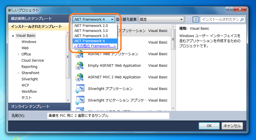The height and width of the screenshot is (140, 256).
Task: Click scroll-up arrow of the template list
Action: pos(173,27)
